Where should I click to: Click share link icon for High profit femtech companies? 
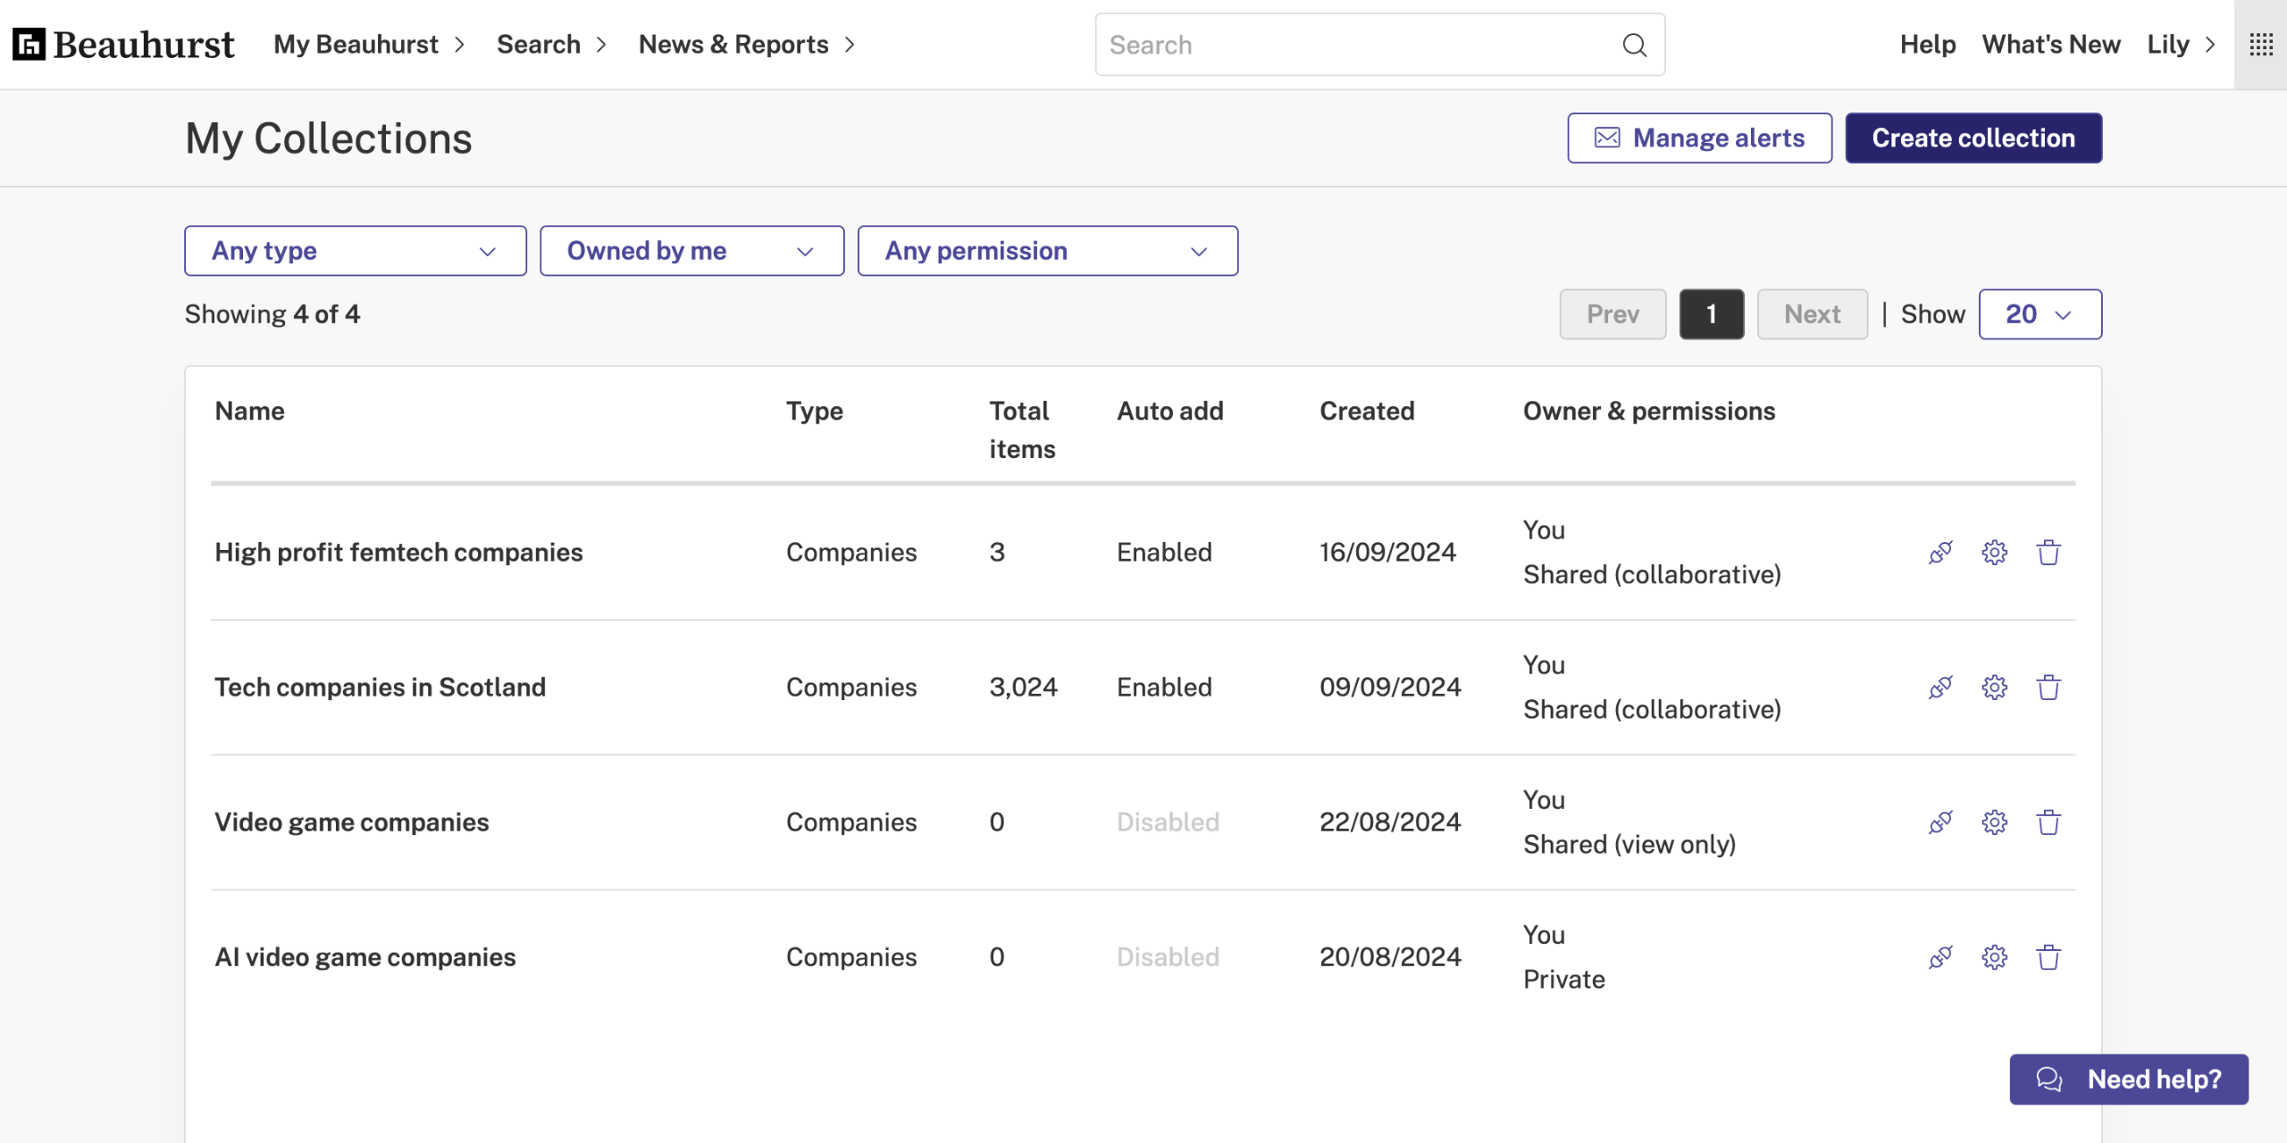[x=1940, y=553]
